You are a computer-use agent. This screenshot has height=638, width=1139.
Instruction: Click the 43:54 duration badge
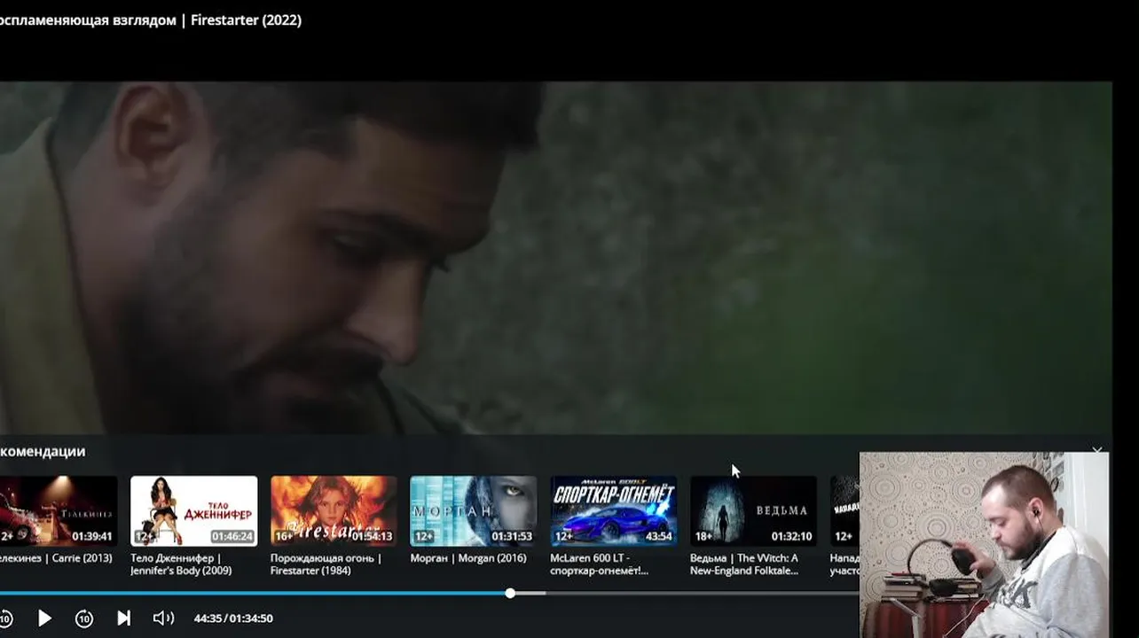[658, 536]
